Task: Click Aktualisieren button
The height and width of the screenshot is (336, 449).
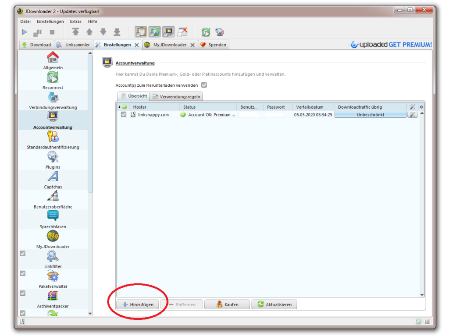Action: coord(274,304)
